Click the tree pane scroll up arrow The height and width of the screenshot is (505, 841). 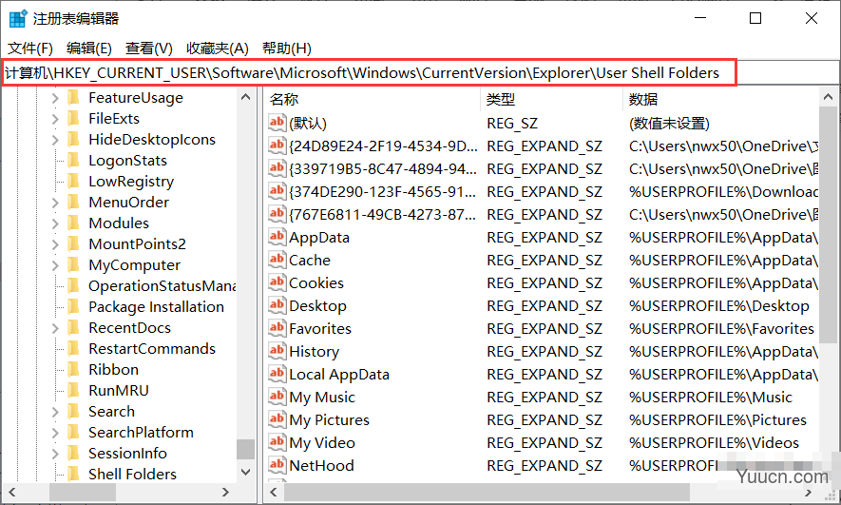click(246, 98)
